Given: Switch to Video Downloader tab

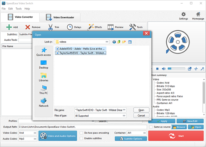Looking at the screenshot, I should pos(60,17).
